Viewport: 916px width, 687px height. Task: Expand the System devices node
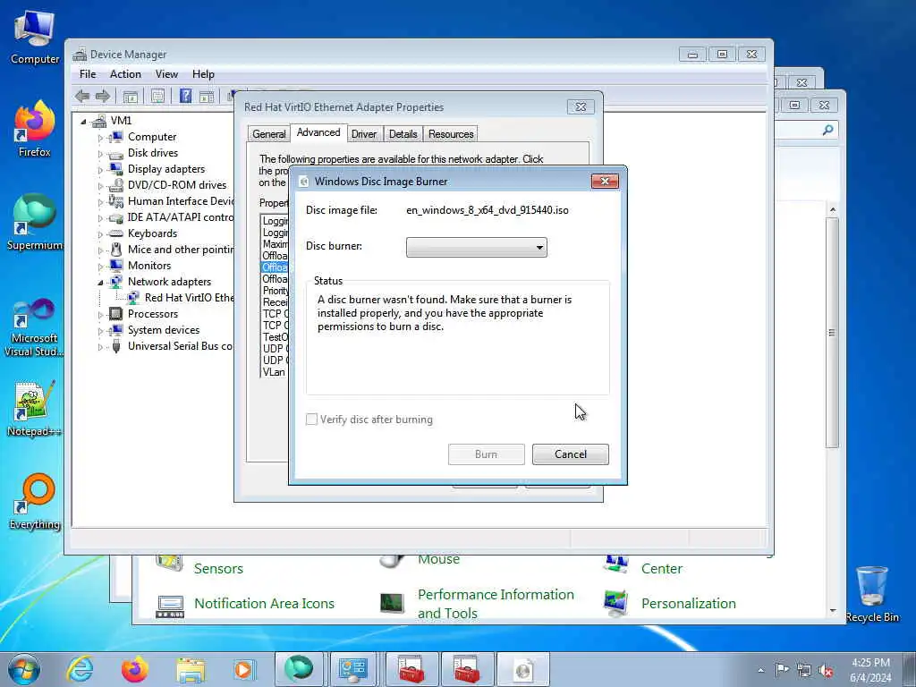[100, 331]
